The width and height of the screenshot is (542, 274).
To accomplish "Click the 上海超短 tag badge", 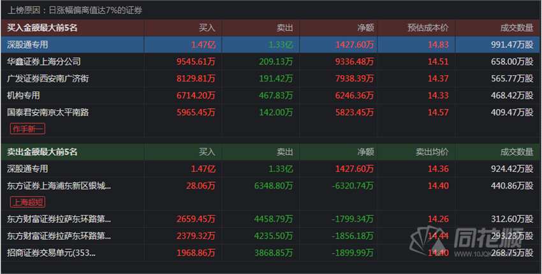I will pos(27,202).
